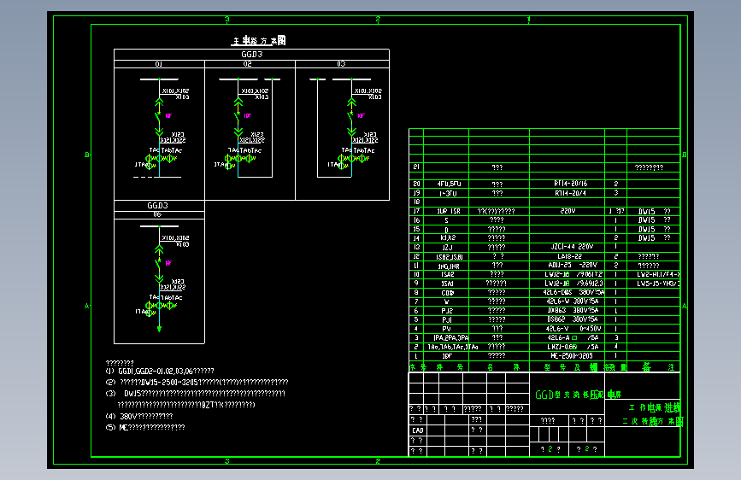Select the "42L6-W 380V/5A" model cell

click(x=573, y=301)
